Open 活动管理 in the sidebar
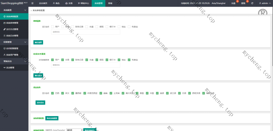Screen dimensions: 273x131 pyautogui.click(x=10, y=68)
